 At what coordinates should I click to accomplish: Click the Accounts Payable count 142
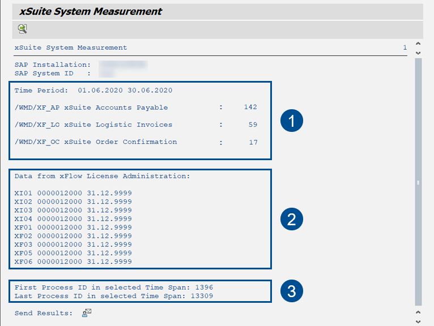pos(250,108)
